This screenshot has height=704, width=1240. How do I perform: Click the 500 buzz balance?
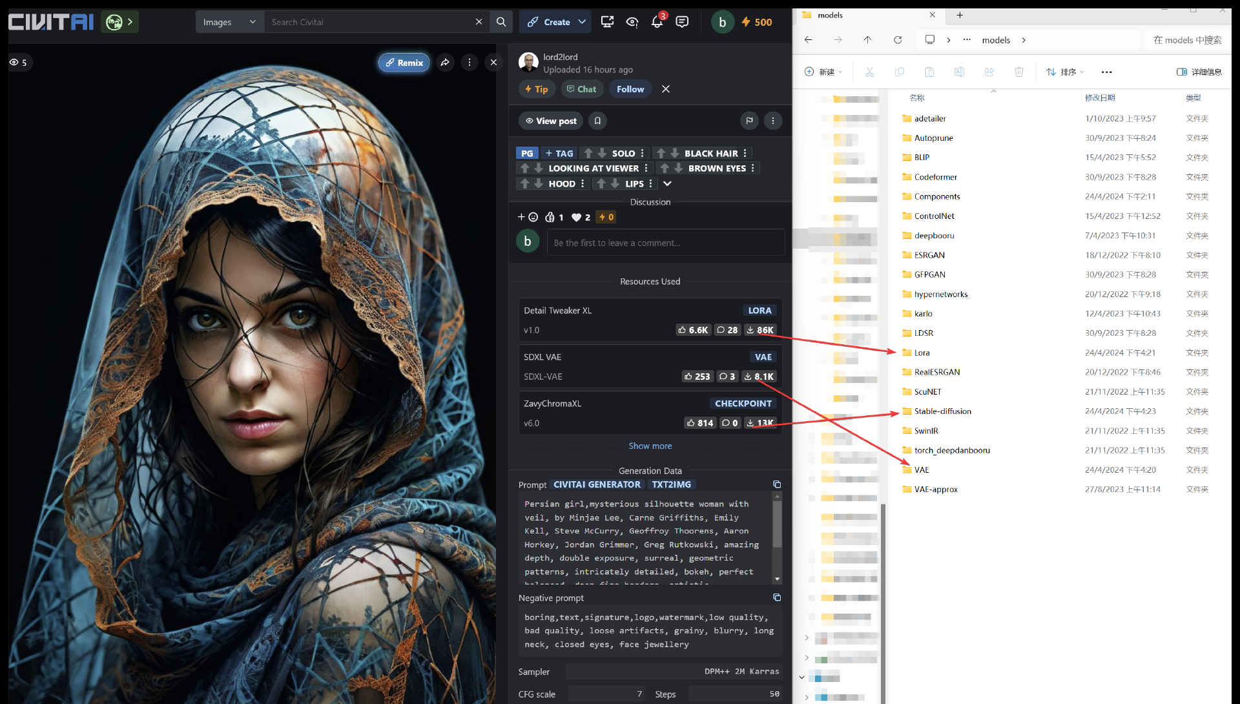pyautogui.click(x=756, y=22)
